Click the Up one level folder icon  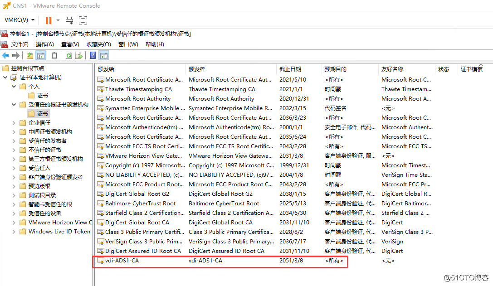point(30,56)
